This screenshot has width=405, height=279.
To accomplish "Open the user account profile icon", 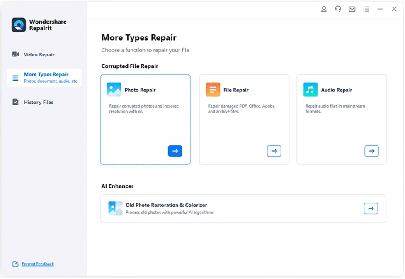I will coord(324,9).
